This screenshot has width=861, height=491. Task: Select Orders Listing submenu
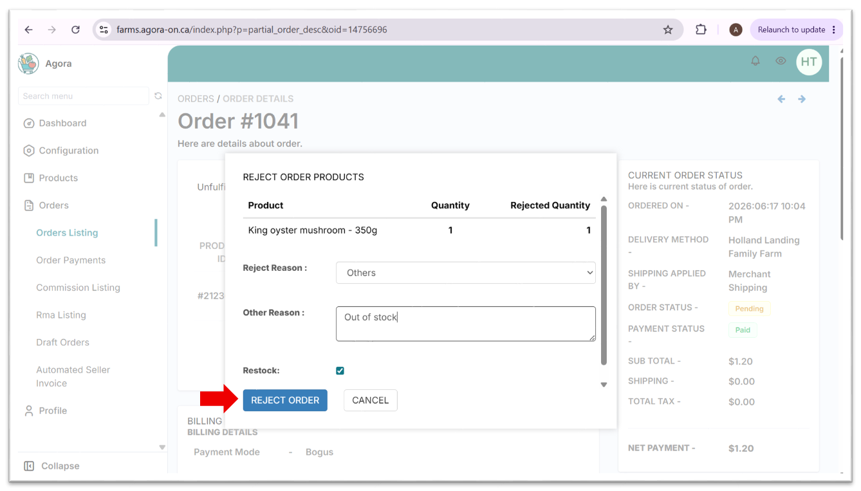(x=67, y=233)
